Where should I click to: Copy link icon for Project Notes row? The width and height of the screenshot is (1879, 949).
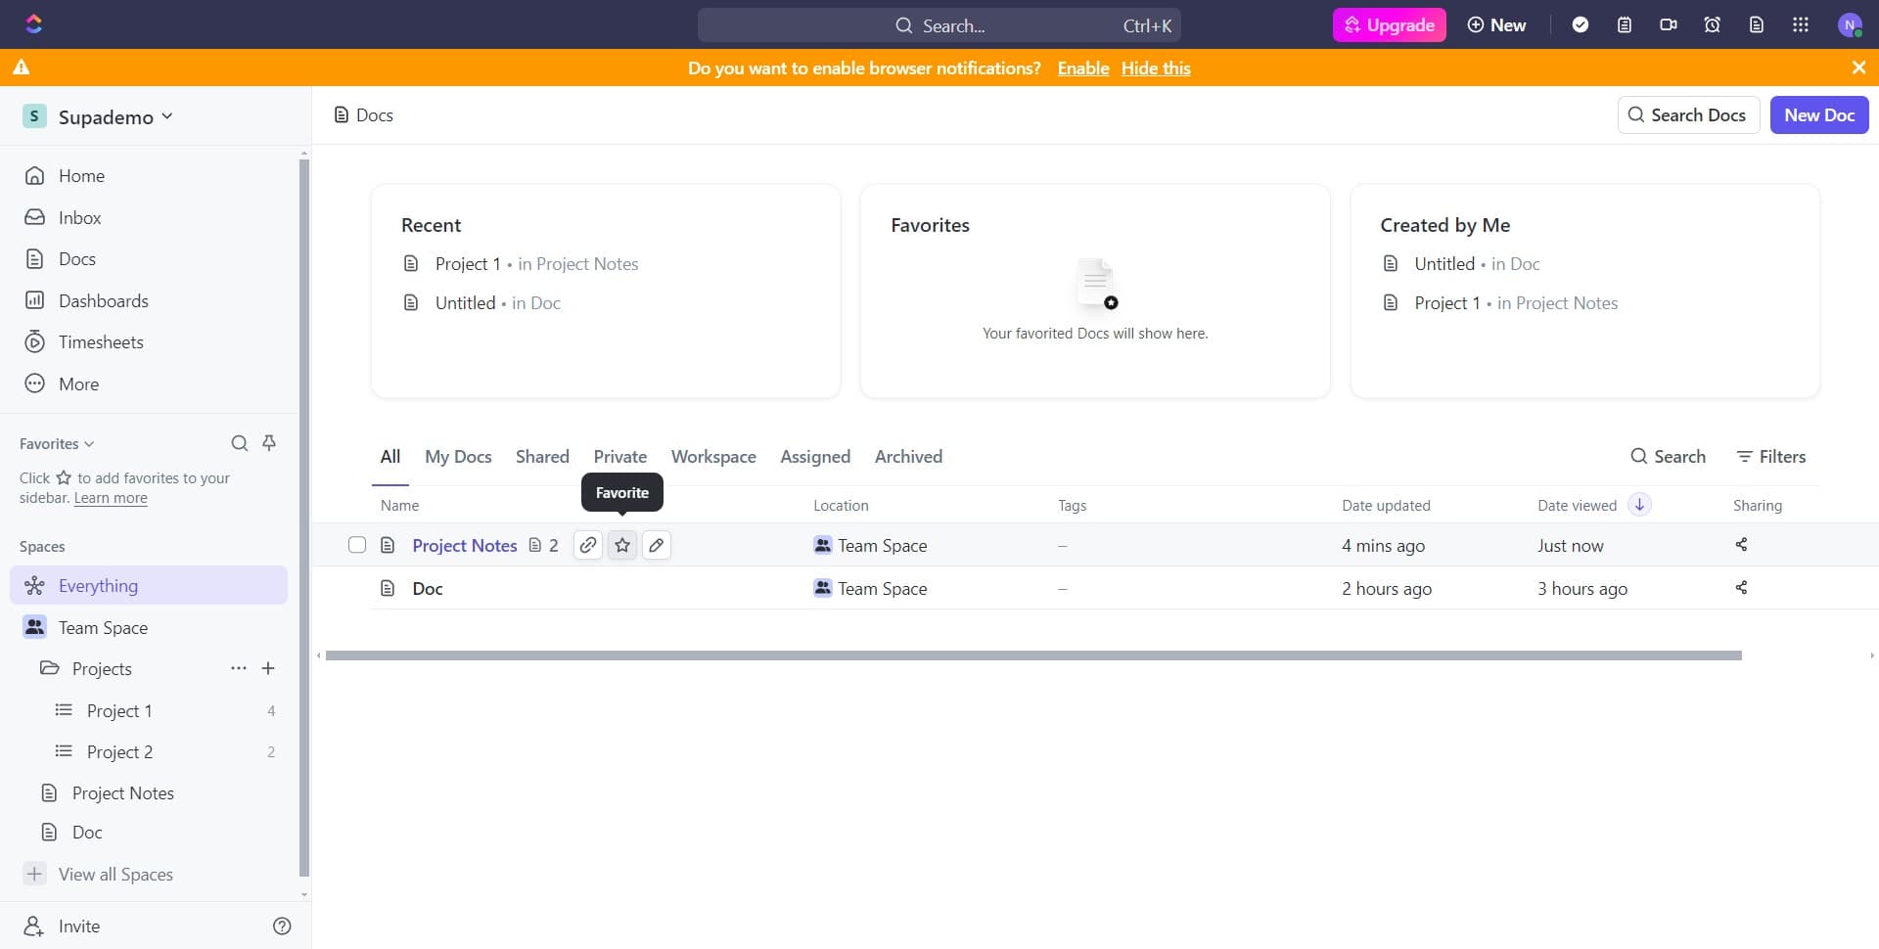point(587,546)
